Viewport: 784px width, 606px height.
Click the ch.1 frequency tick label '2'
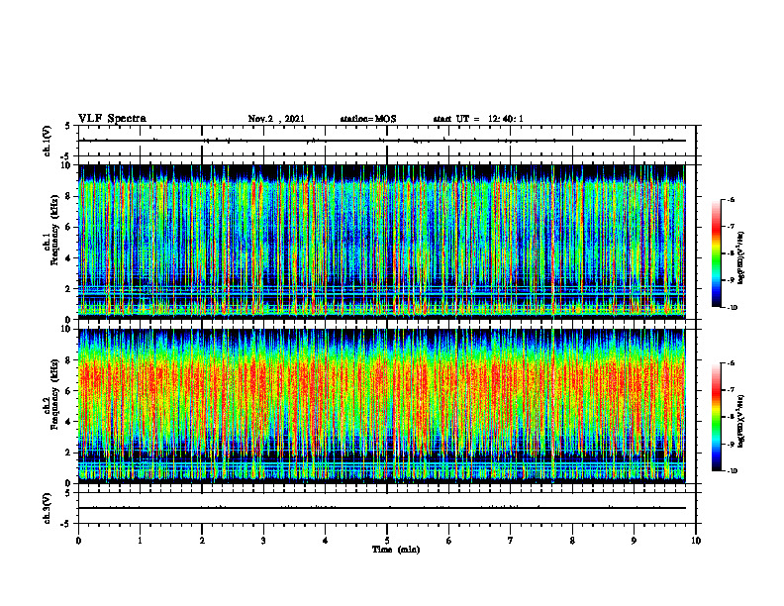[x=68, y=289]
